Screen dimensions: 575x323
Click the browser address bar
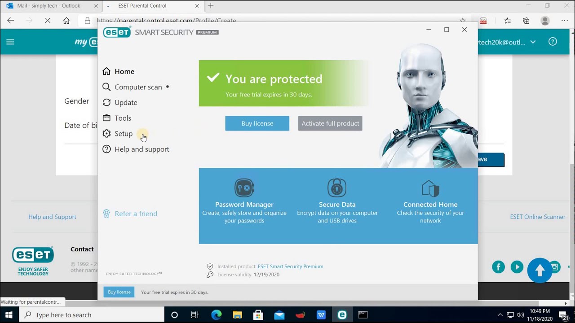pyautogui.click(x=274, y=21)
